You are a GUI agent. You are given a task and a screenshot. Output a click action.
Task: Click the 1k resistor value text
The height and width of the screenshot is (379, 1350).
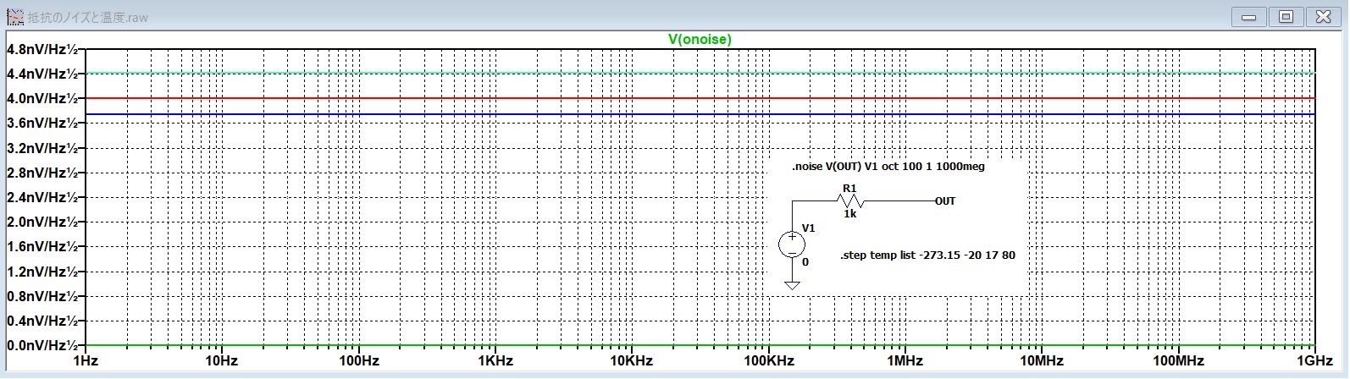849,215
